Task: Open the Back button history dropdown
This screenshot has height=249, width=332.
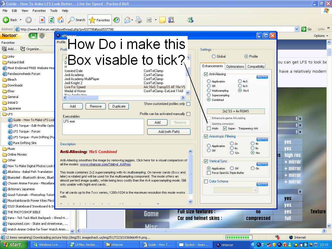Action: pyautogui.click(x=20, y=20)
